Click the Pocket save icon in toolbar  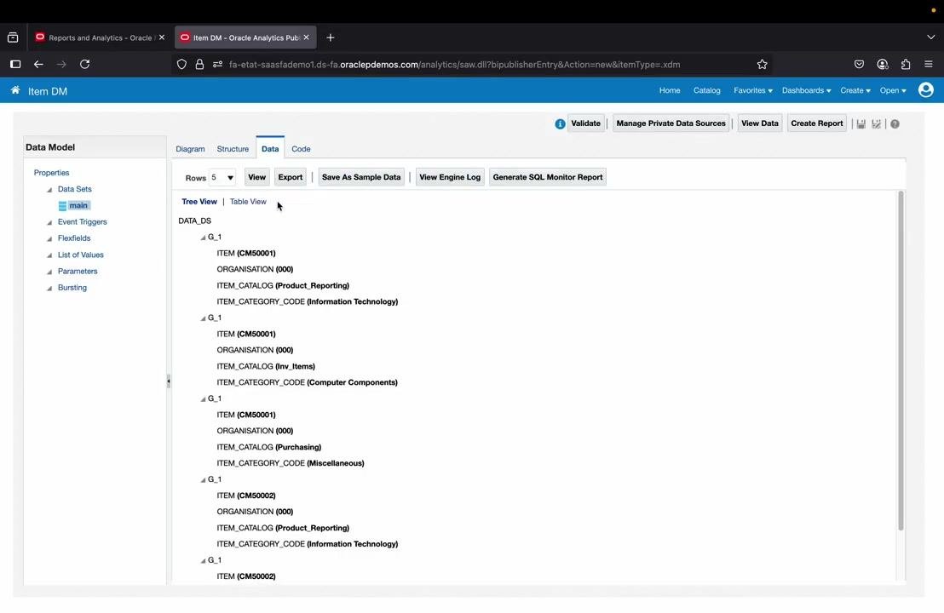pos(859,65)
